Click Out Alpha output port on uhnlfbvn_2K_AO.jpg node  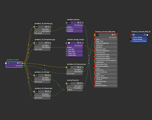[51, 78]
